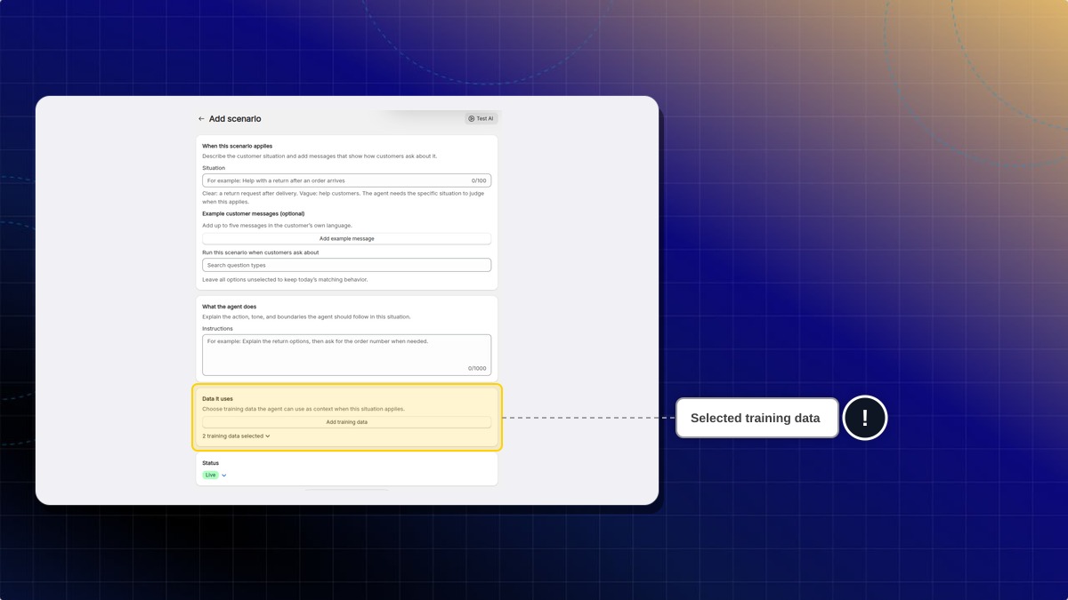Click the Add scenario page title

(235, 119)
